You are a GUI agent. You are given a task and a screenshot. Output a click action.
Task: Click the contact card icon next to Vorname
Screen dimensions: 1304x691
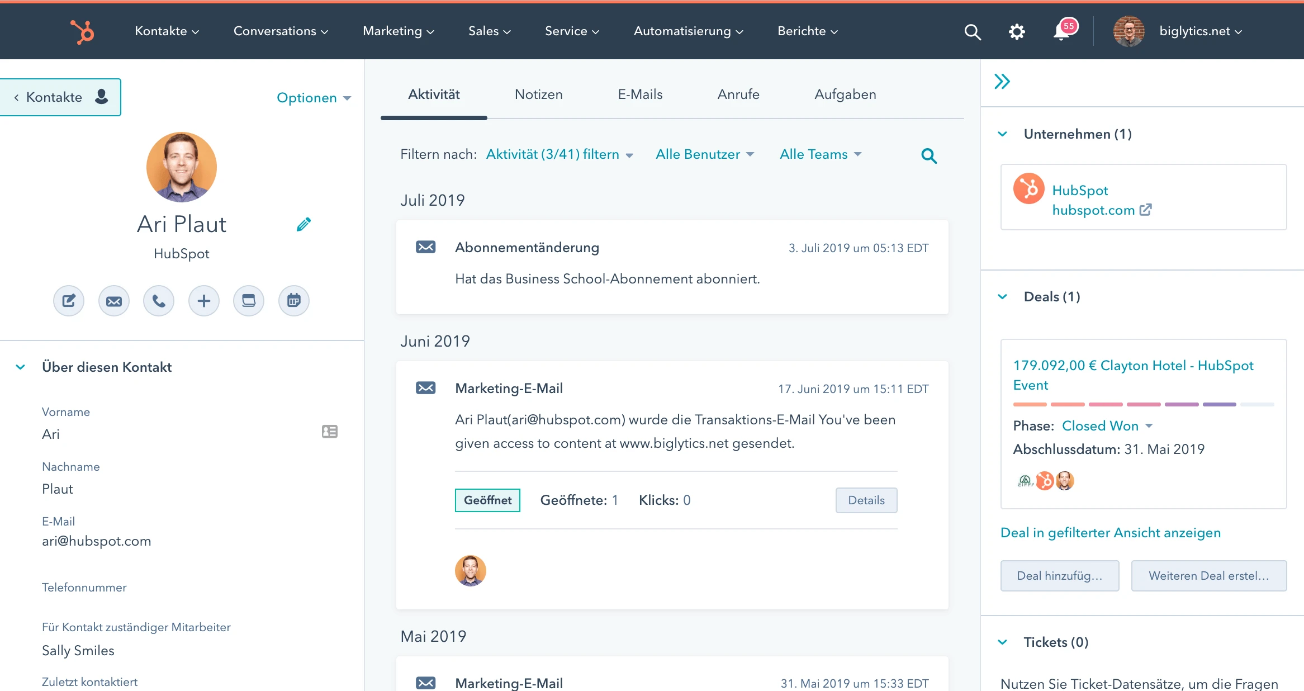point(330,432)
